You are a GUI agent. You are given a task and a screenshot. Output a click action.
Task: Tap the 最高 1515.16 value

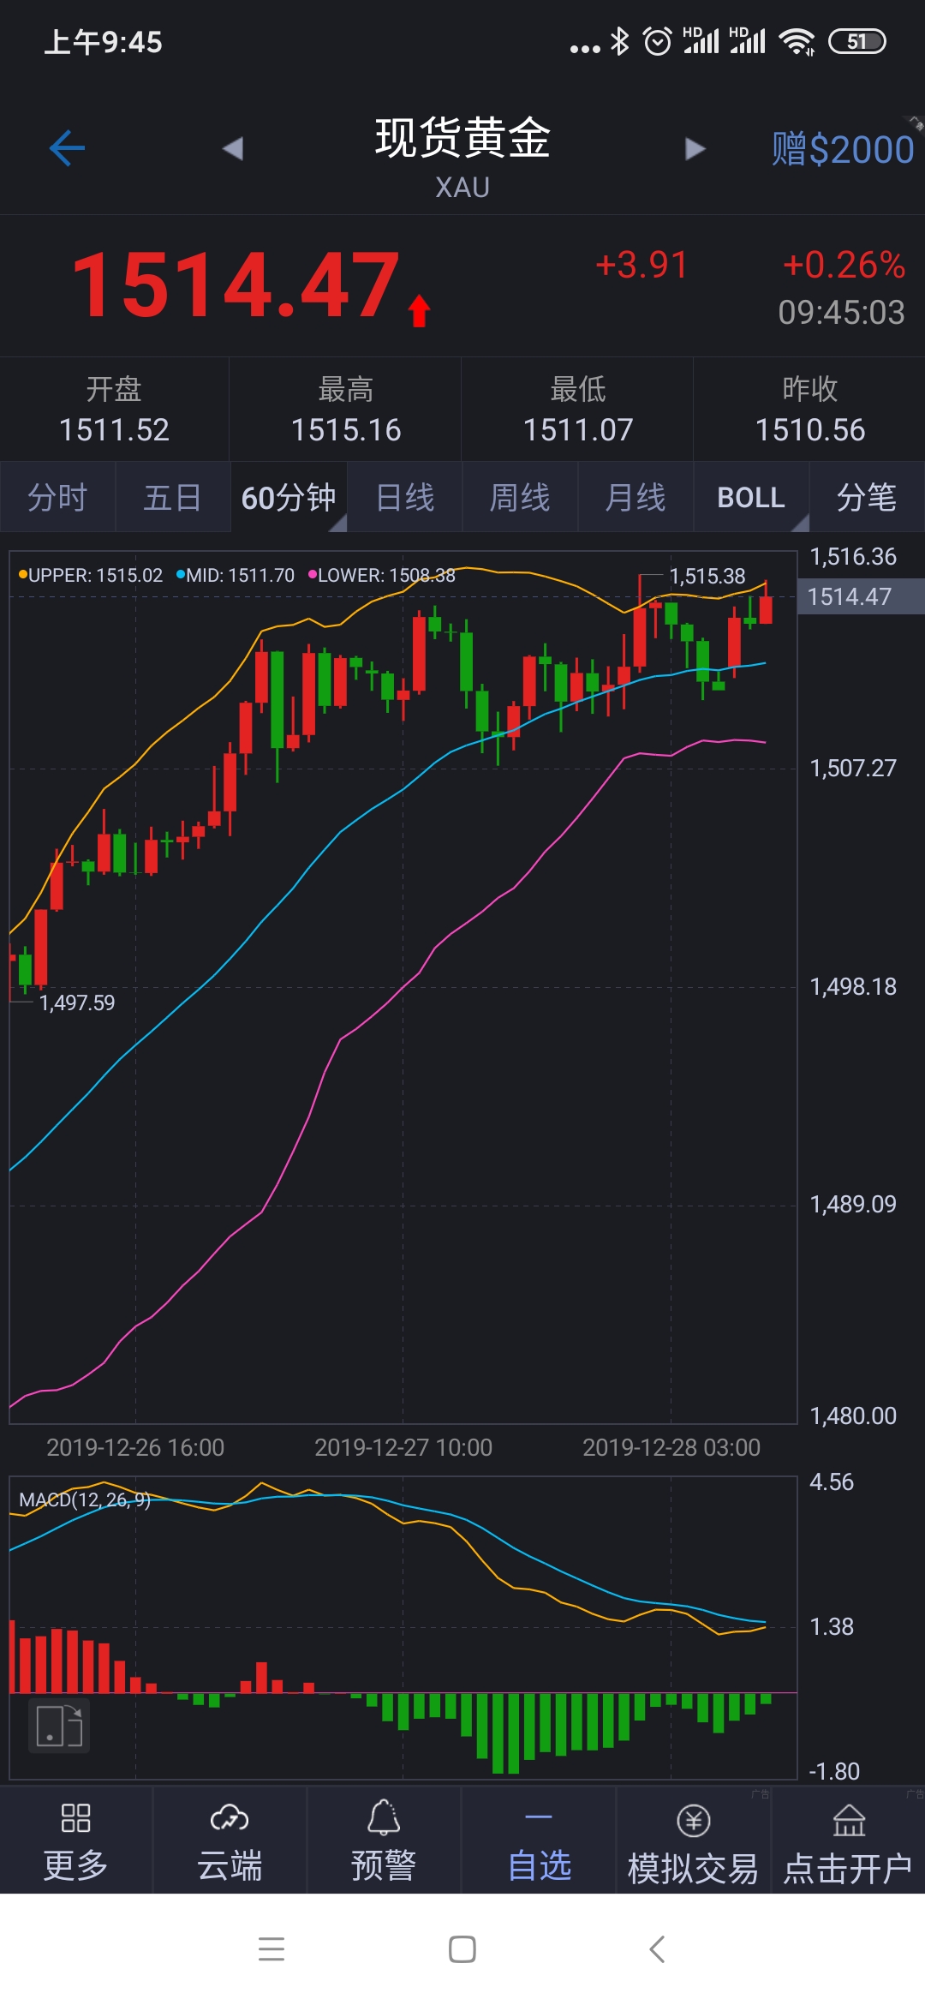[346, 429]
